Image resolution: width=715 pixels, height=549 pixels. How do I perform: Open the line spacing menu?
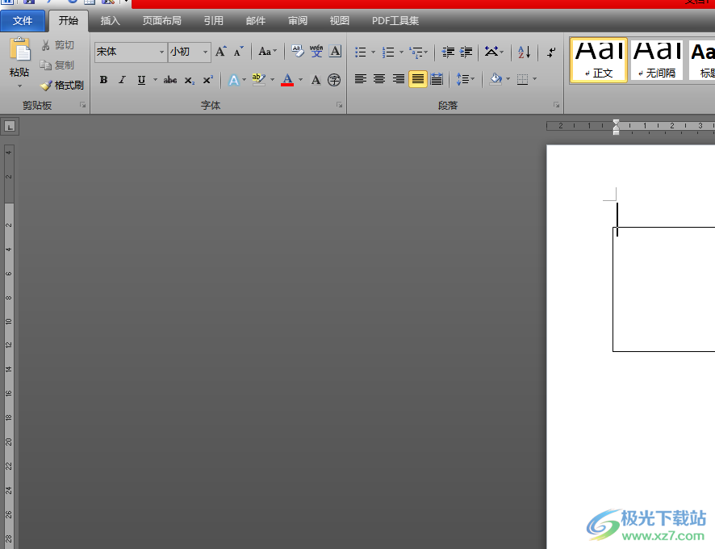point(465,79)
